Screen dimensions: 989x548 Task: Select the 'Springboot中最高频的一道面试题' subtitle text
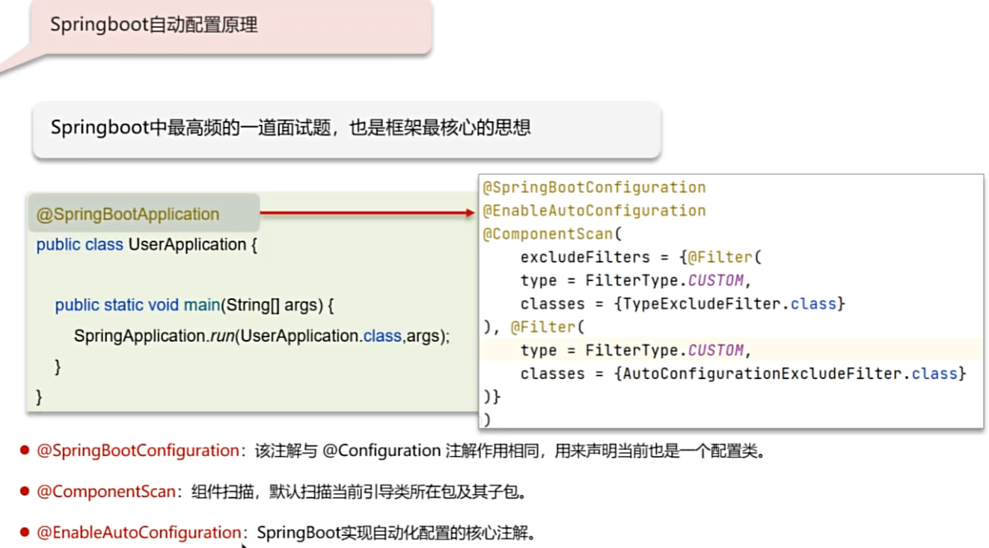pyautogui.click(x=191, y=127)
